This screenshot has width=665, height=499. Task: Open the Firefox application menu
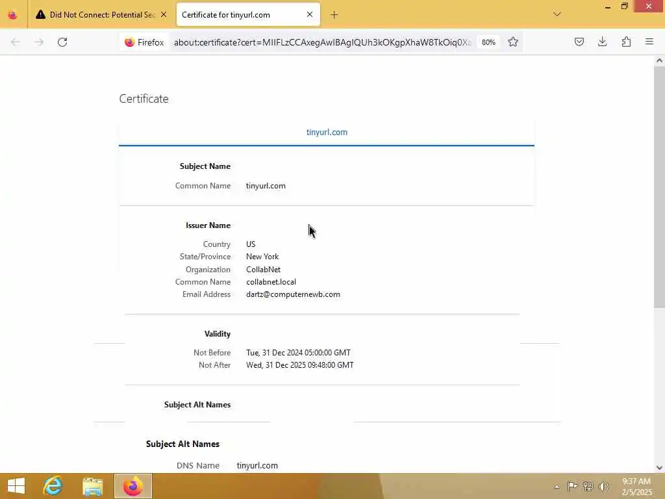(x=649, y=42)
